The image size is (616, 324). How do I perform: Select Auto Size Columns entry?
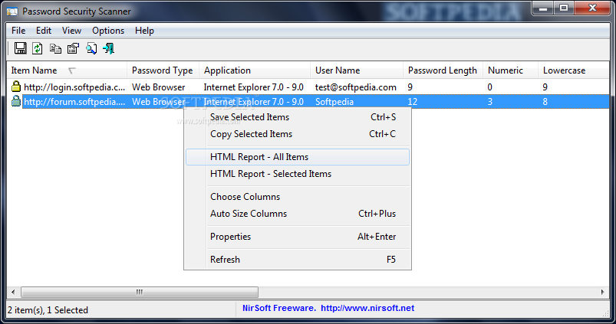(298, 214)
